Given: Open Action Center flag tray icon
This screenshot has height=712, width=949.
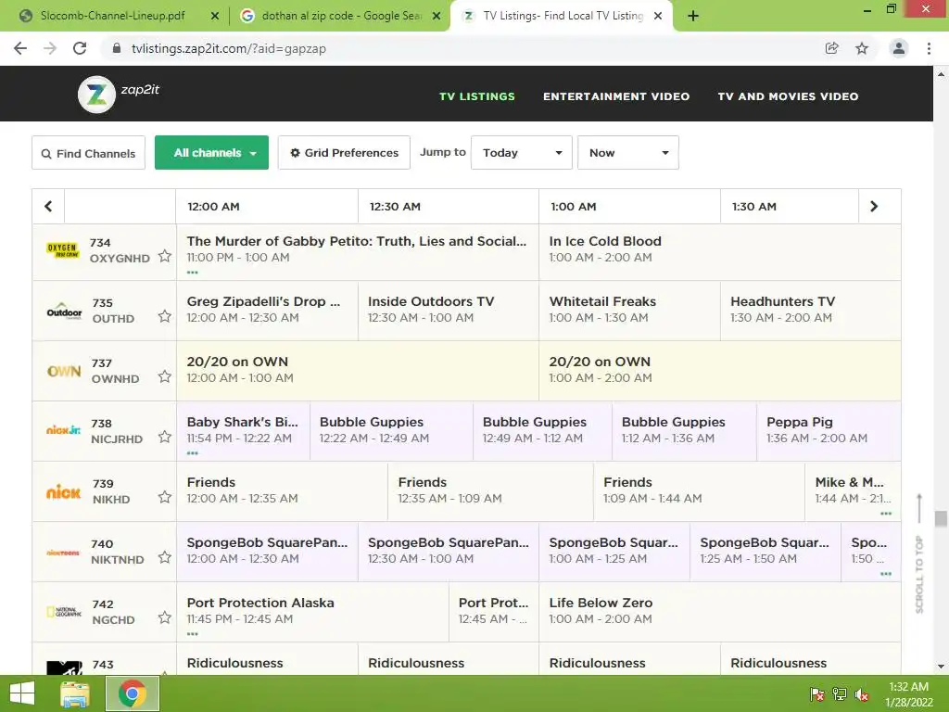Looking at the screenshot, I should pos(816,694).
